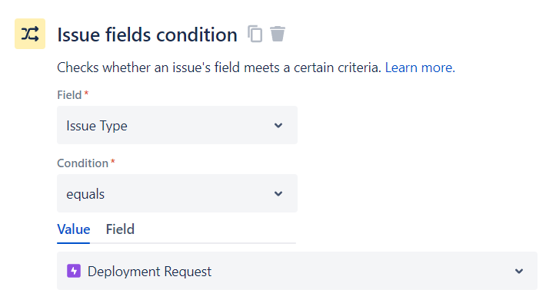The height and width of the screenshot is (303, 556).
Task: Click the Field label above Issue Type
Action: [69, 95]
